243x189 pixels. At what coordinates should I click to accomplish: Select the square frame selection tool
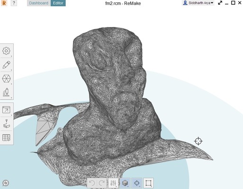point(148,183)
